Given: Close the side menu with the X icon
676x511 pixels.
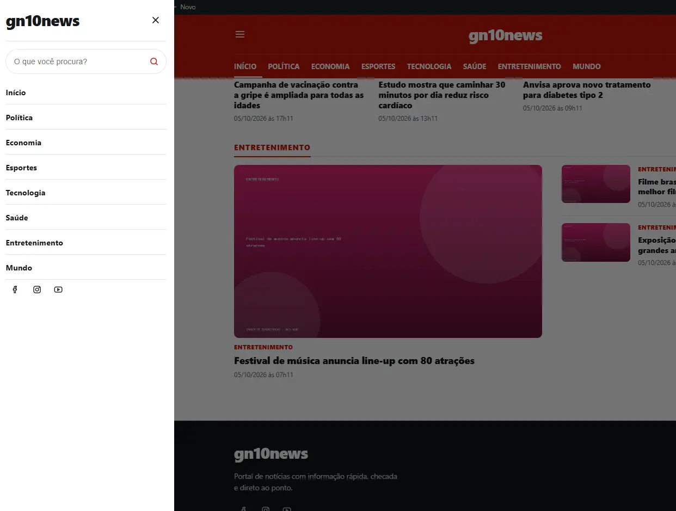Looking at the screenshot, I should click(x=156, y=20).
